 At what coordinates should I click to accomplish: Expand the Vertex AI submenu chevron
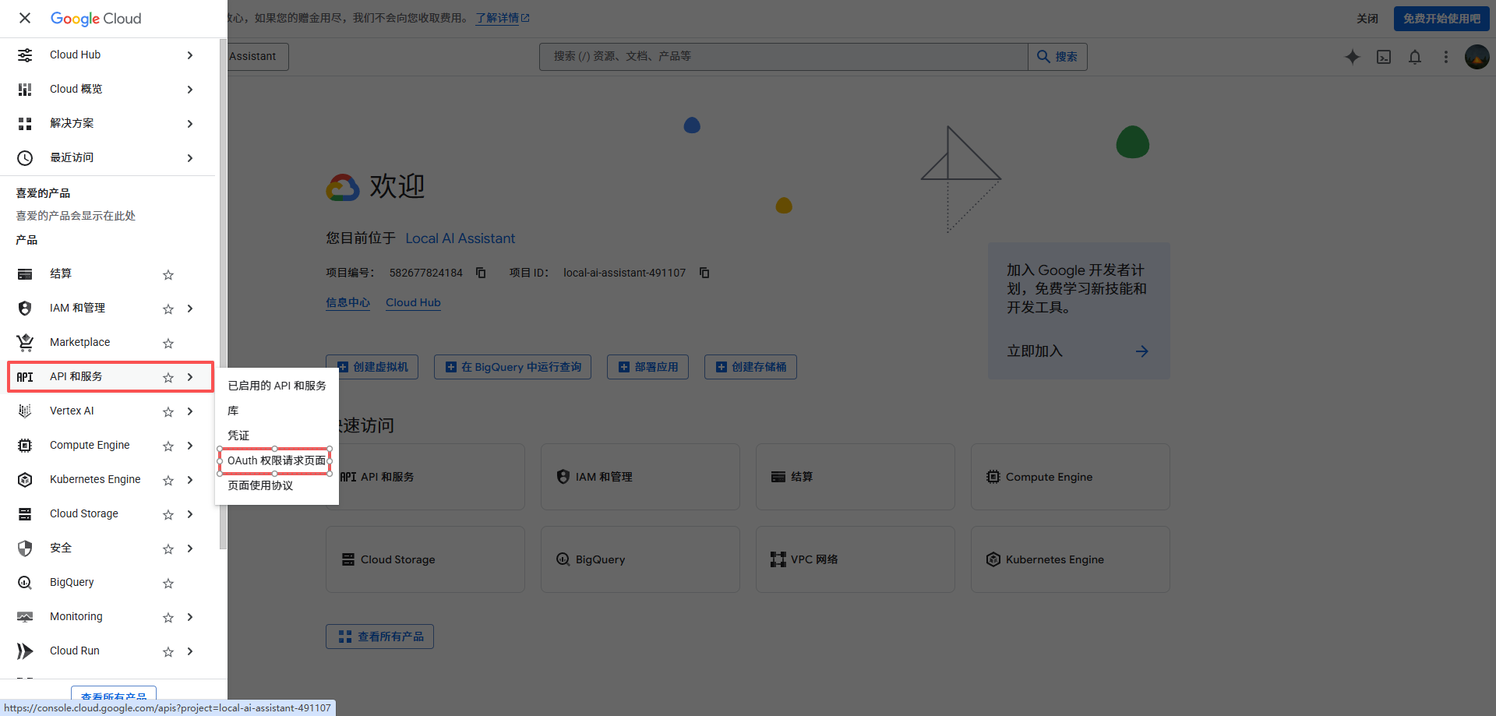pyautogui.click(x=190, y=411)
